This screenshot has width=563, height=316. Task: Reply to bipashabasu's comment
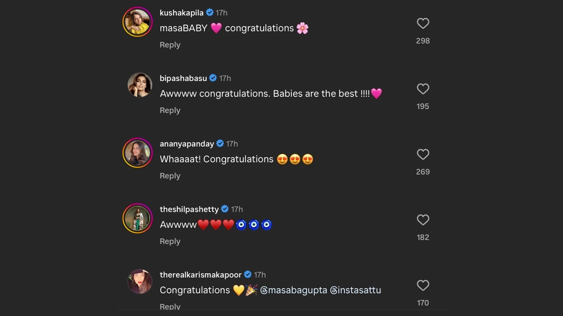170,110
